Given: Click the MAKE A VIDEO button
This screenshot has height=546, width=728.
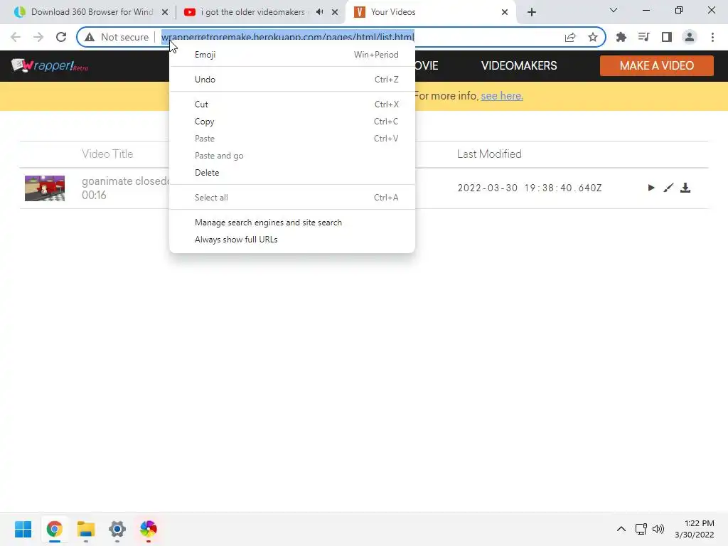Looking at the screenshot, I should tap(656, 65).
